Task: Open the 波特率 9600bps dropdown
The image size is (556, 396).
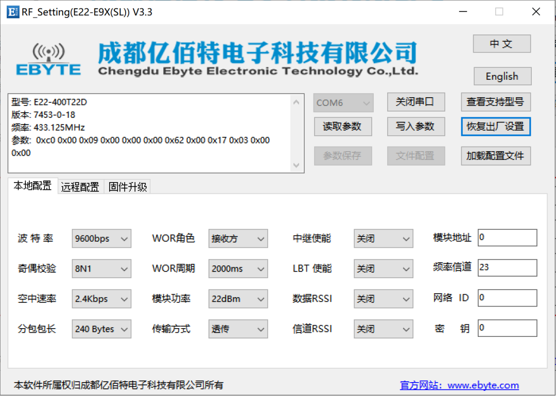Action: tap(101, 239)
